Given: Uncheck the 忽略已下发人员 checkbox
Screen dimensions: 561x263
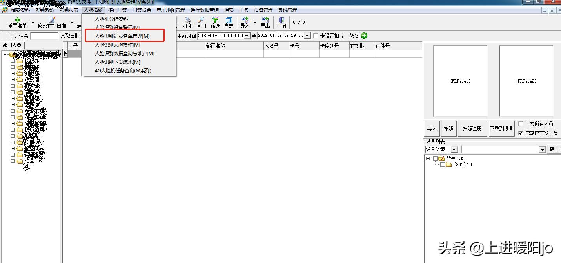Looking at the screenshot, I should pos(521,133).
